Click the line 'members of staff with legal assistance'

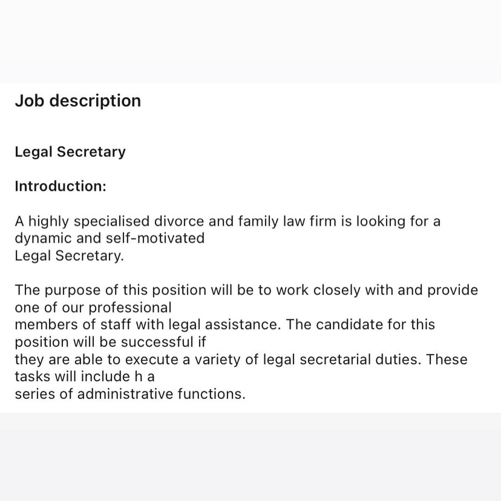pos(148,325)
